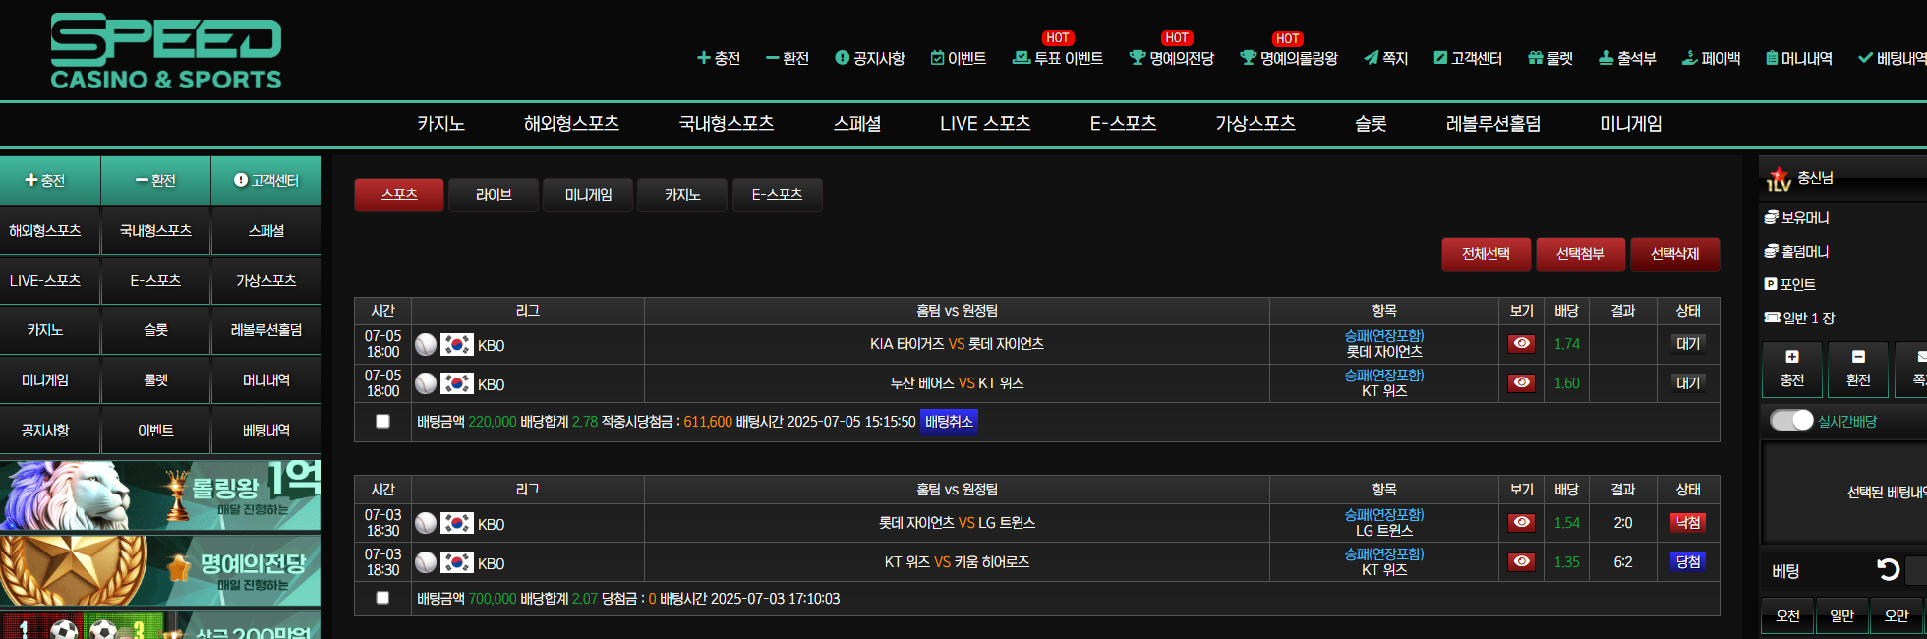Click sidebar 베팅내역 button
The image size is (1927, 639).
[266, 431]
